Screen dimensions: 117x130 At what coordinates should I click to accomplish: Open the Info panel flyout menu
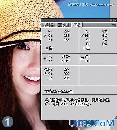tap(114, 25)
